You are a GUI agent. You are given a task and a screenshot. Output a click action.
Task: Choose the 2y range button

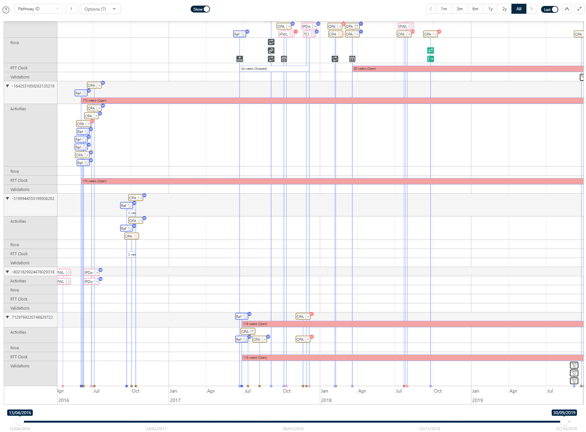coord(504,9)
